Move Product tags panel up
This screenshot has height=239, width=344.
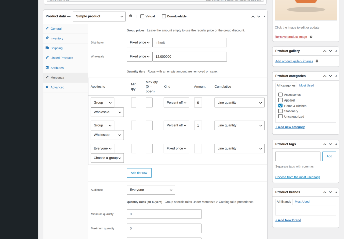click(x=325, y=144)
